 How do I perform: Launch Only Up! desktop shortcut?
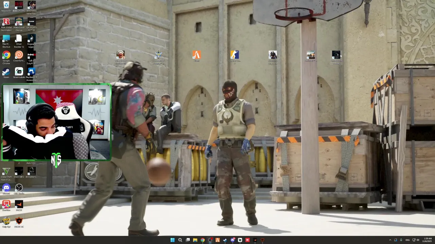(x=6, y=222)
